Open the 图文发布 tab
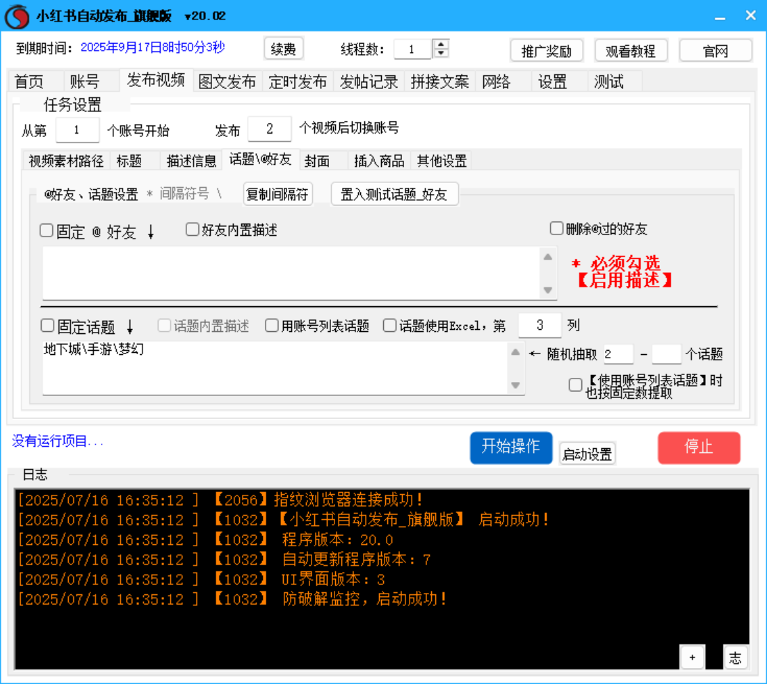Screen dimensions: 767x684 tap(227, 81)
